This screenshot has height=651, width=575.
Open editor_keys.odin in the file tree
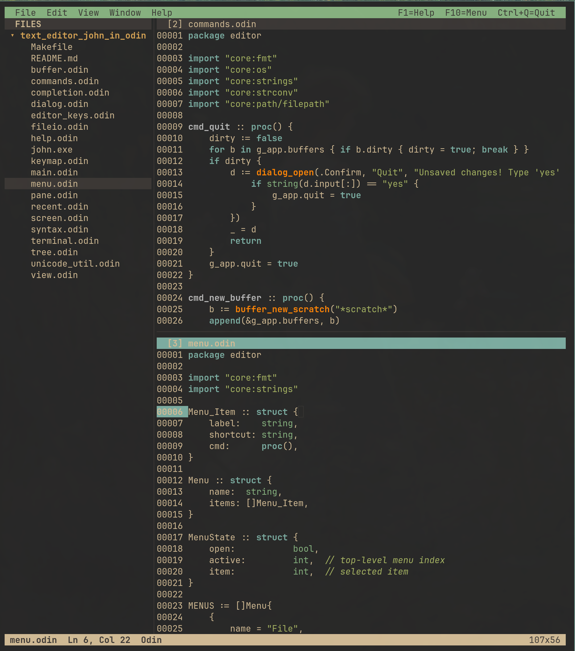tap(73, 116)
